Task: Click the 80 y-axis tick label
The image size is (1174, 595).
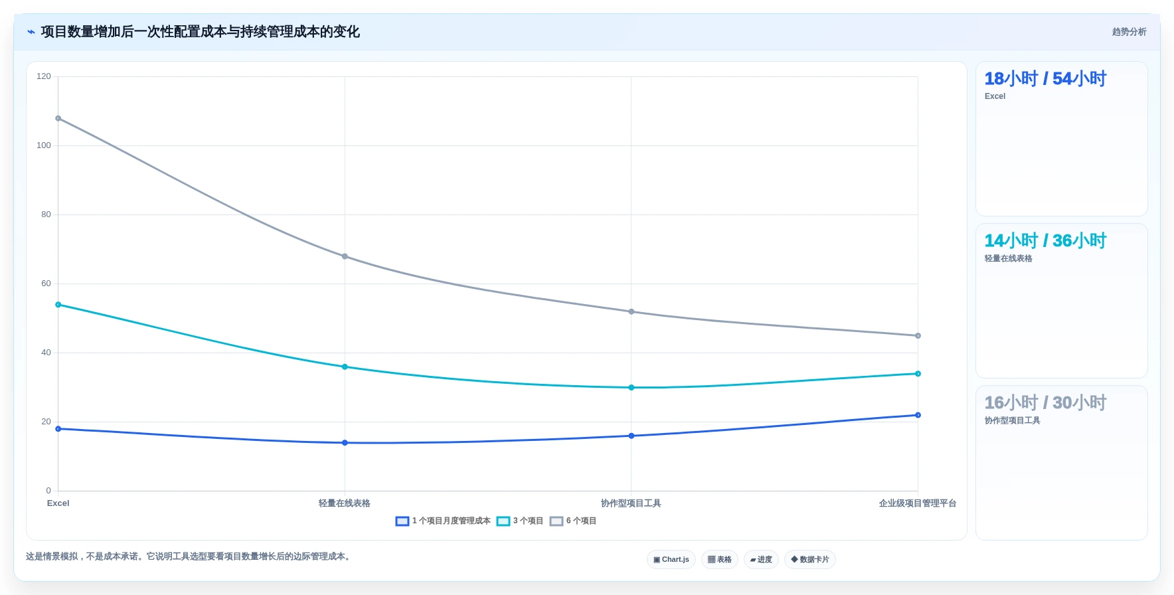Action: coord(46,214)
